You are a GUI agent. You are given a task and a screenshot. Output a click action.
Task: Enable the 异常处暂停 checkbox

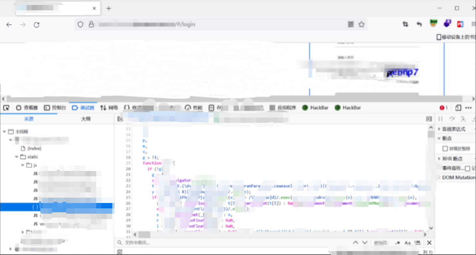coord(445,149)
